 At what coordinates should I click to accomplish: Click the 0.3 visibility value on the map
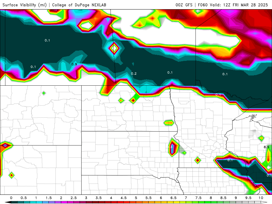click(x=170, y=147)
